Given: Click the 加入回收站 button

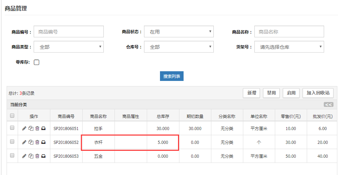Looking at the screenshot, I should [x=318, y=93].
